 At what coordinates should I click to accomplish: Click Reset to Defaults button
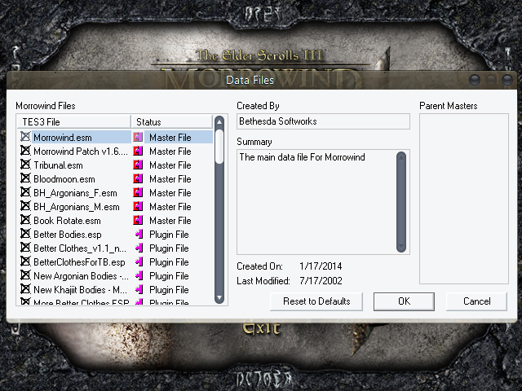click(316, 301)
